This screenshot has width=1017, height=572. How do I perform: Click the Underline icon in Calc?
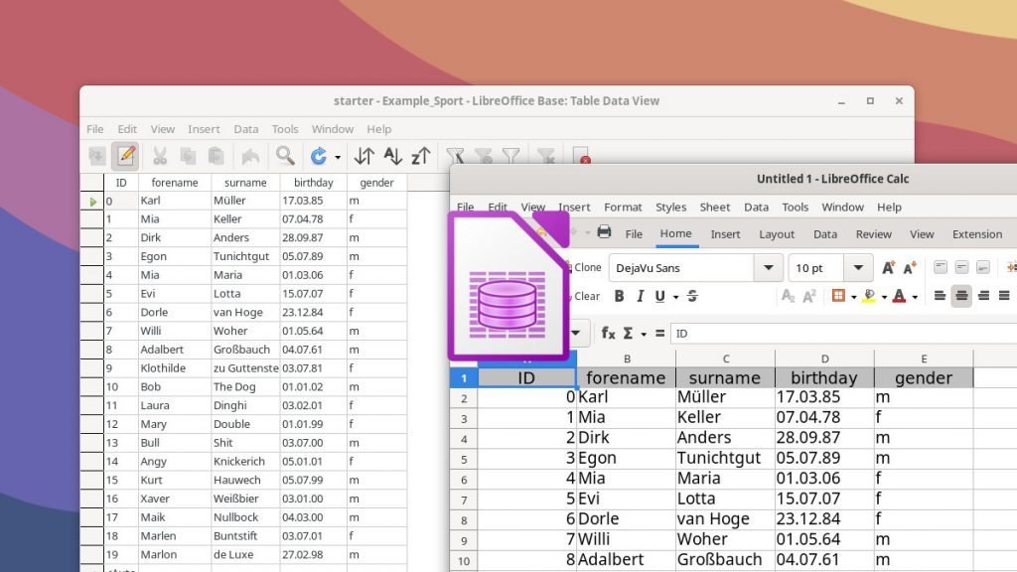click(660, 296)
